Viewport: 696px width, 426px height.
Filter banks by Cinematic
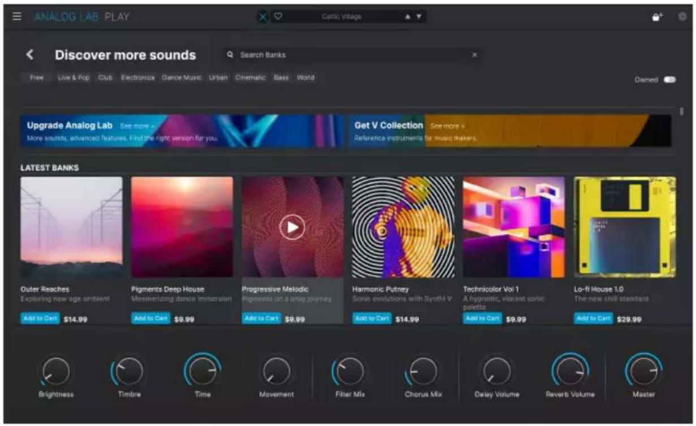[x=250, y=78]
